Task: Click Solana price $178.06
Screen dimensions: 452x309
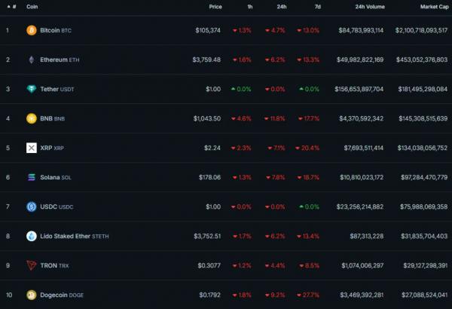Action: [x=209, y=177]
